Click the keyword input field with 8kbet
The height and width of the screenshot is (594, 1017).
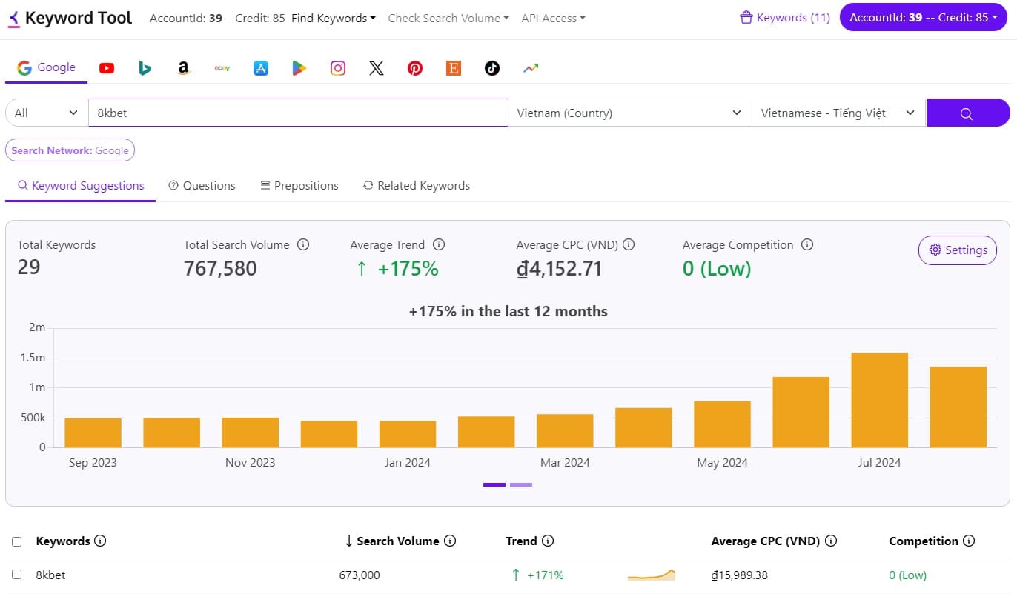click(298, 113)
